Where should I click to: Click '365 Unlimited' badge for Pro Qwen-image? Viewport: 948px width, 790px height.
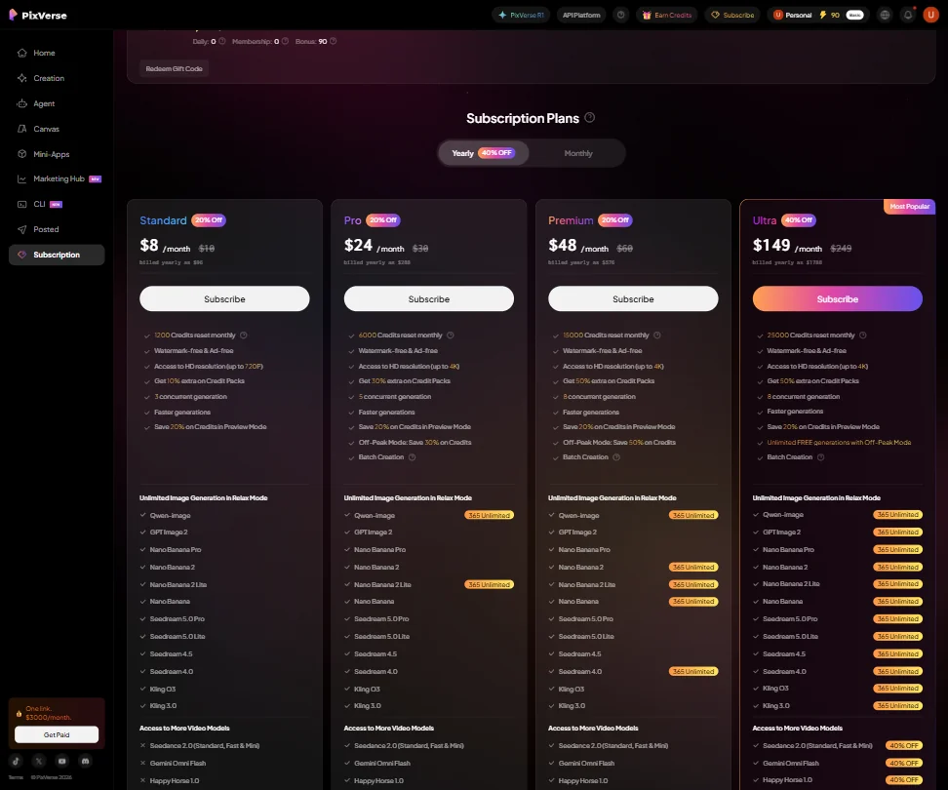(489, 515)
